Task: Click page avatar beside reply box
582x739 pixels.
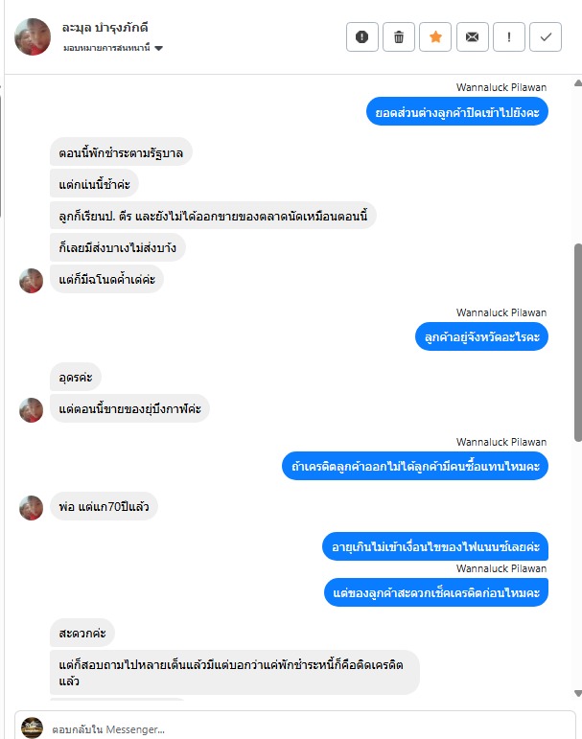Action: coord(32,727)
